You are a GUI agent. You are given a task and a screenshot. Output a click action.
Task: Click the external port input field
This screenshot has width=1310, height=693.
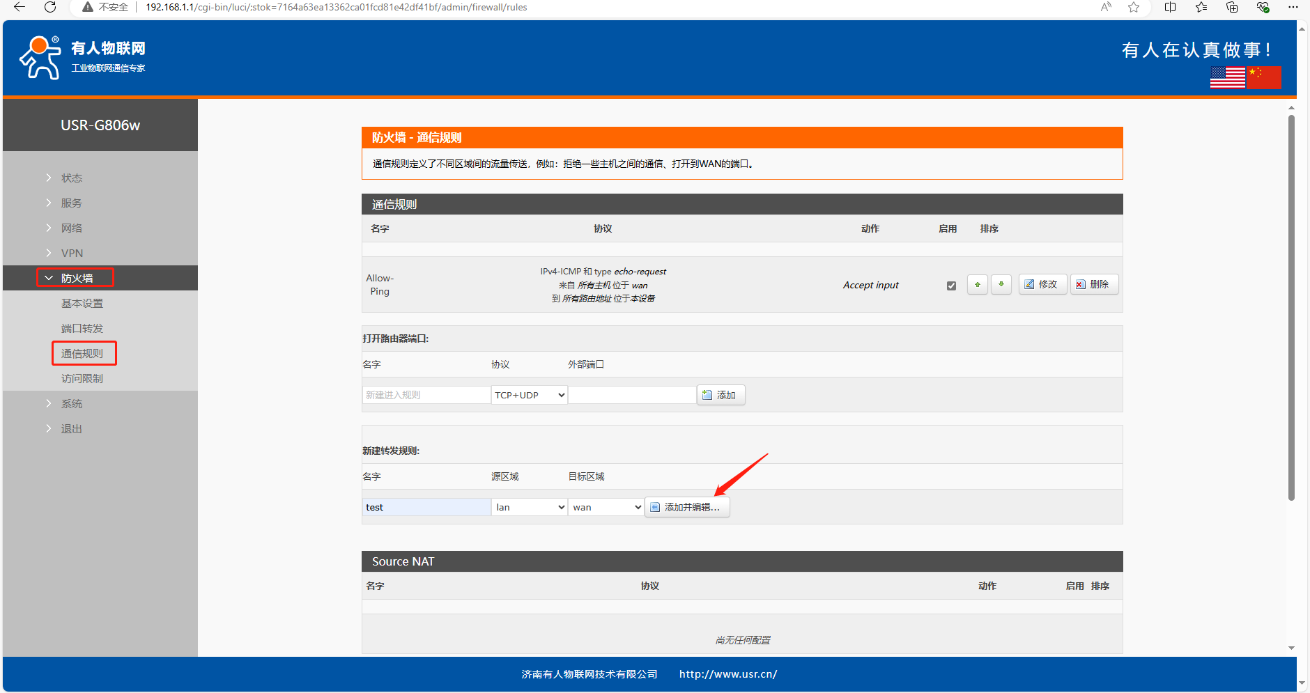(632, 395)
